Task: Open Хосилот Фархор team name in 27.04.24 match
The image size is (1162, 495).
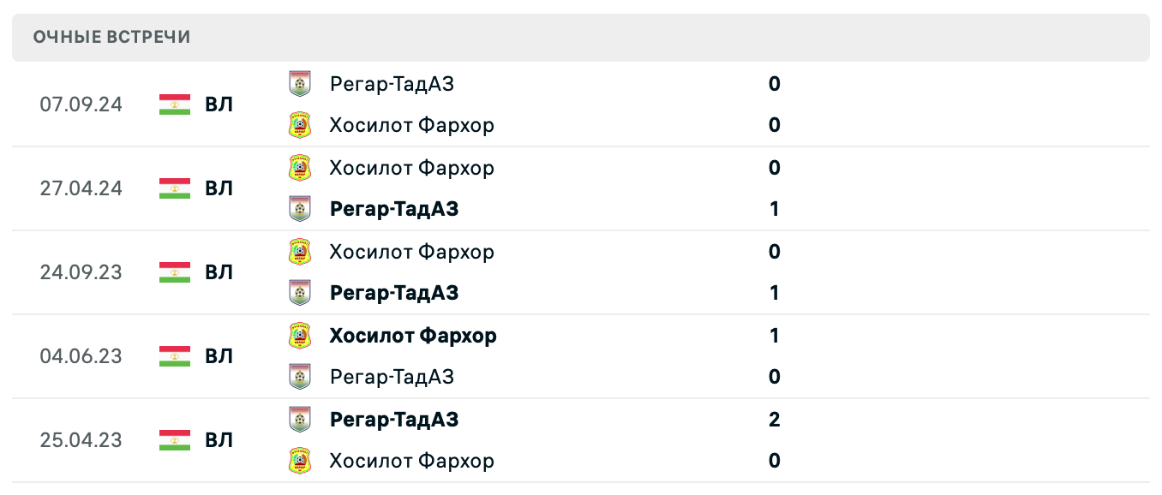Action: [411, 168]
